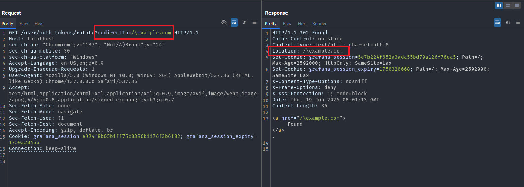Click 'Connection: keep-alive' header
This screenshot has height=187, width=524.
[43, 149]
